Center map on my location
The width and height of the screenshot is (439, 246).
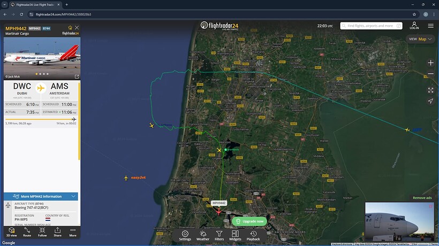pos(430,101)
